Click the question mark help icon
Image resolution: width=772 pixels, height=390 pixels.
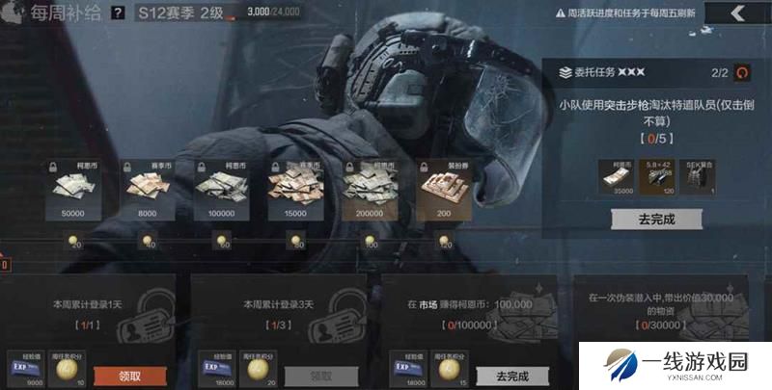(118, 13)
